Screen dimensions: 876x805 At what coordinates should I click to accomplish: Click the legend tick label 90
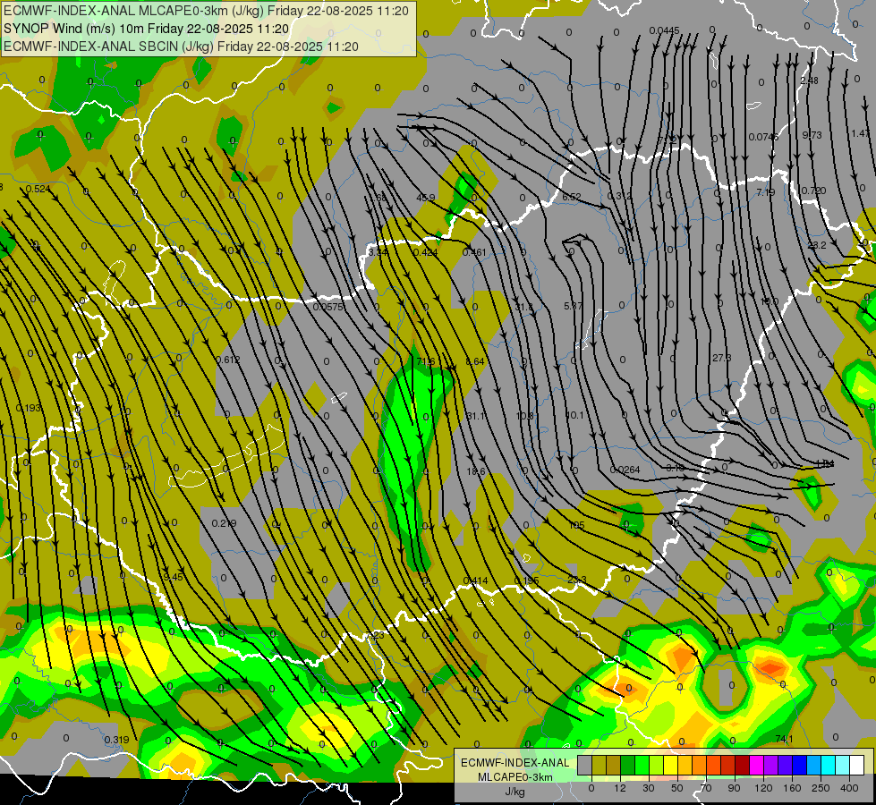(734, 788)
